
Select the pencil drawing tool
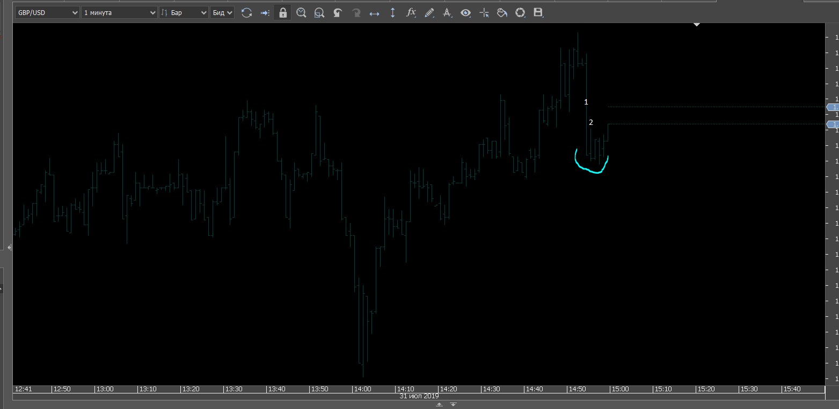pos(429,12)
